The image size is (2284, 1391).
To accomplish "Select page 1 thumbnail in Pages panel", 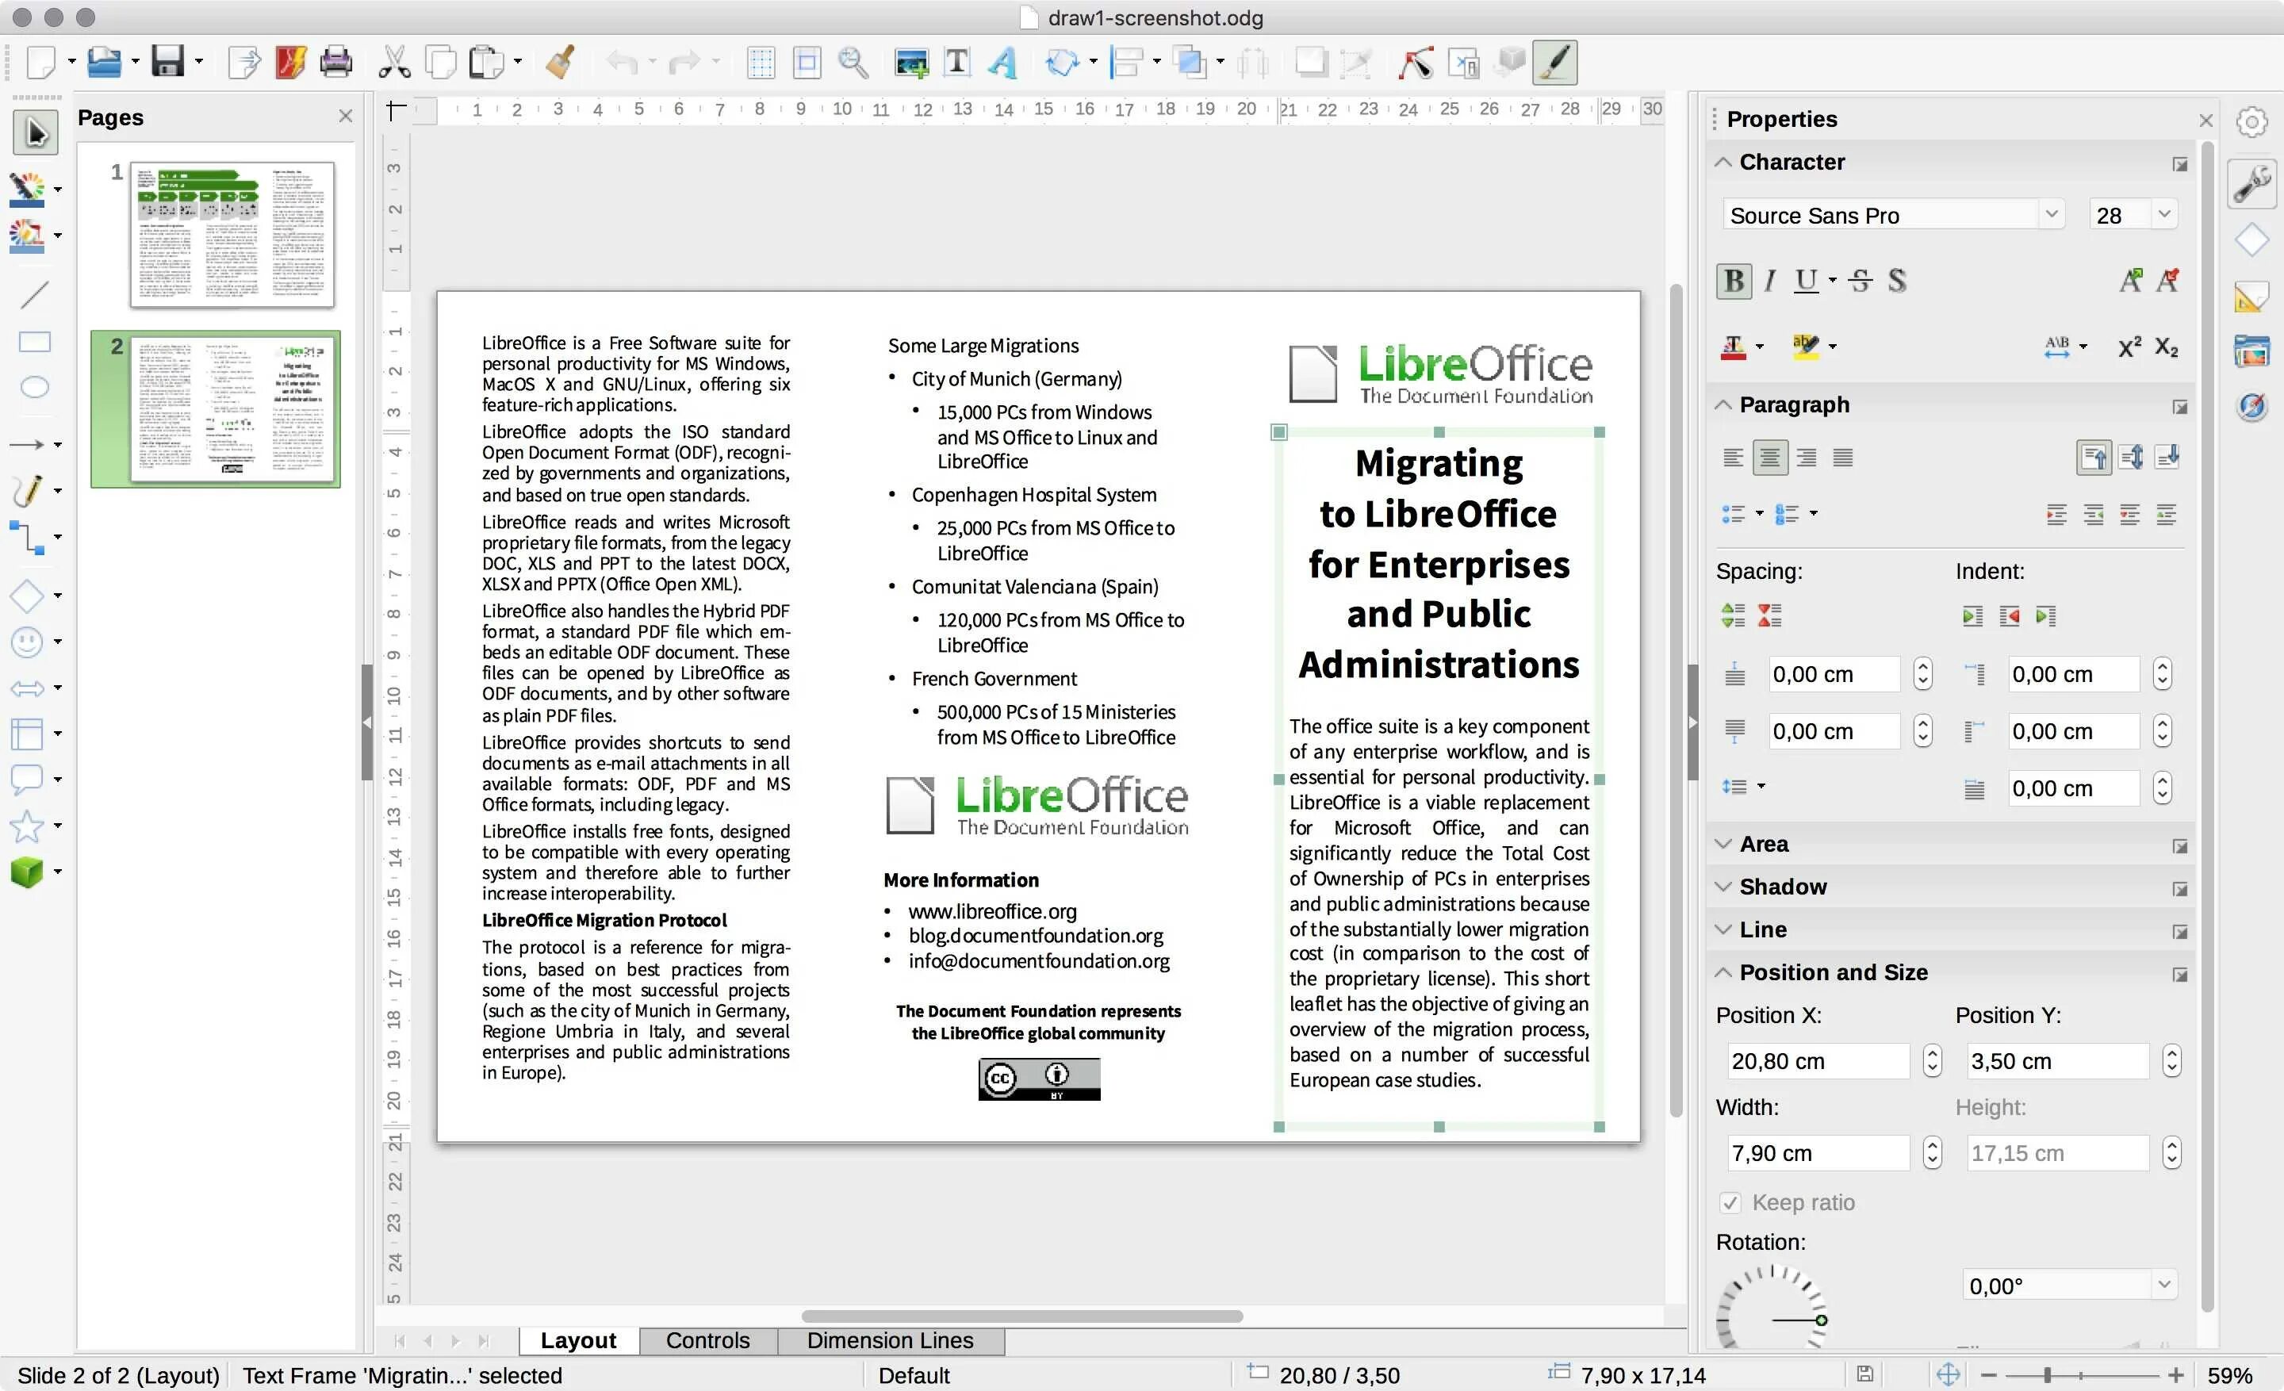I will pos(232,233).
